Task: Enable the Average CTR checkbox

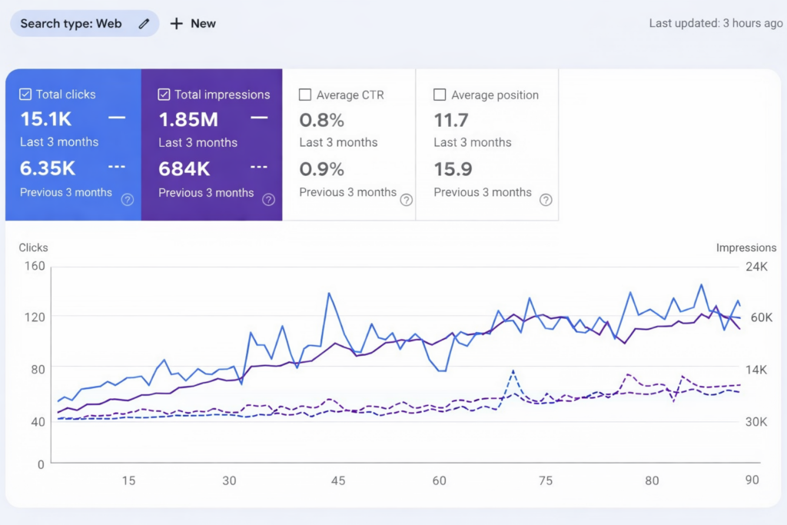Action: point(305,95)
